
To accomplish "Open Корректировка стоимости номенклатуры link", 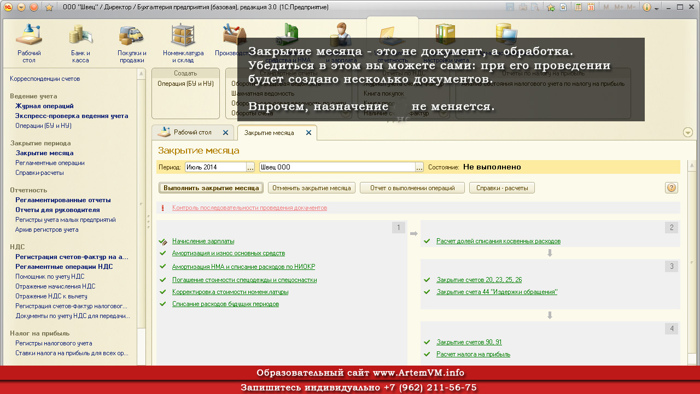I will pyautogui.click(x=230, y=292).
